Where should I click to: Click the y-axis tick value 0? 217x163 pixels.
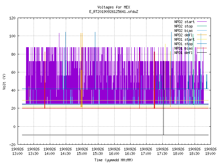pyautogui.click(x=14, y=127)
